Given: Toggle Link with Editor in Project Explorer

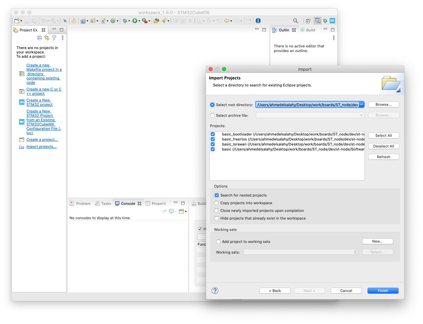Looking at the screenshot, I should point(47,38).
